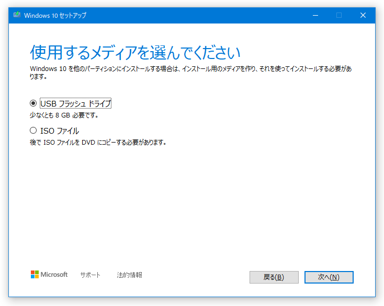
Task: Go back with the 戻る(B) button
Action: click(x=274, y=277)
